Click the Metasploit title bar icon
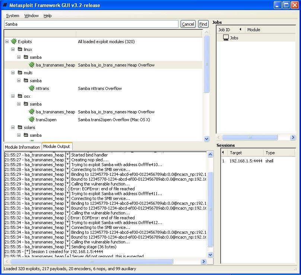Viewport: 301px width, 275px height. [x=5, y=5]
